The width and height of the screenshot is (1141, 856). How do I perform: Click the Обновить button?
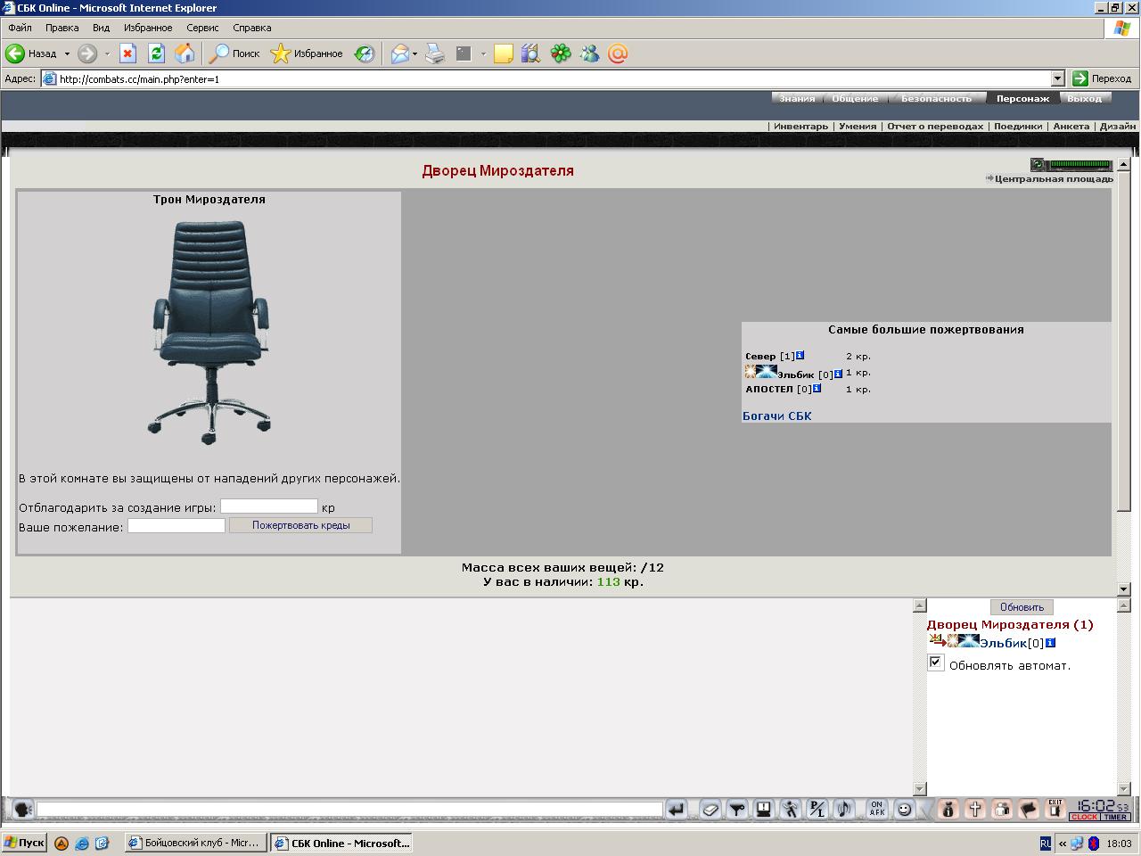click(1022, 607)
